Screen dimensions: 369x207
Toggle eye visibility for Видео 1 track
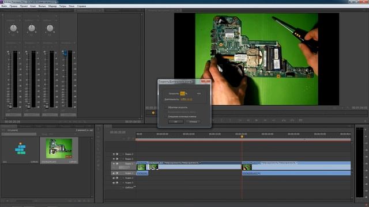pos(114,163)
